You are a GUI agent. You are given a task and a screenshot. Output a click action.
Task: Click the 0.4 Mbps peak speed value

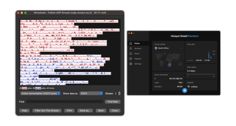191,71
